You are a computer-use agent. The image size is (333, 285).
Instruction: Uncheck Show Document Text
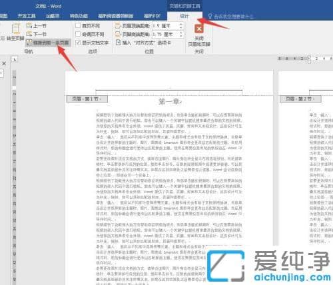[x=78, y=43]
